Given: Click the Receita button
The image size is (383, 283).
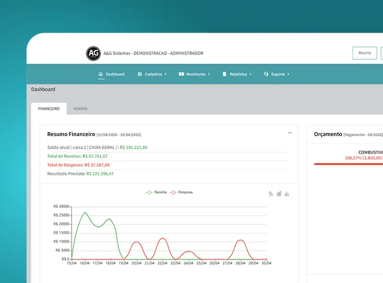Looking at the screenshot, I should [x=365, y=53].
